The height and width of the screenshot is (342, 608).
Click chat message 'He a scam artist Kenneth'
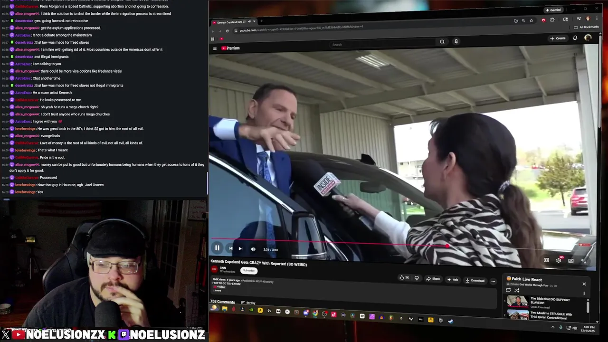pyautogui.click(x=52, y=93)
